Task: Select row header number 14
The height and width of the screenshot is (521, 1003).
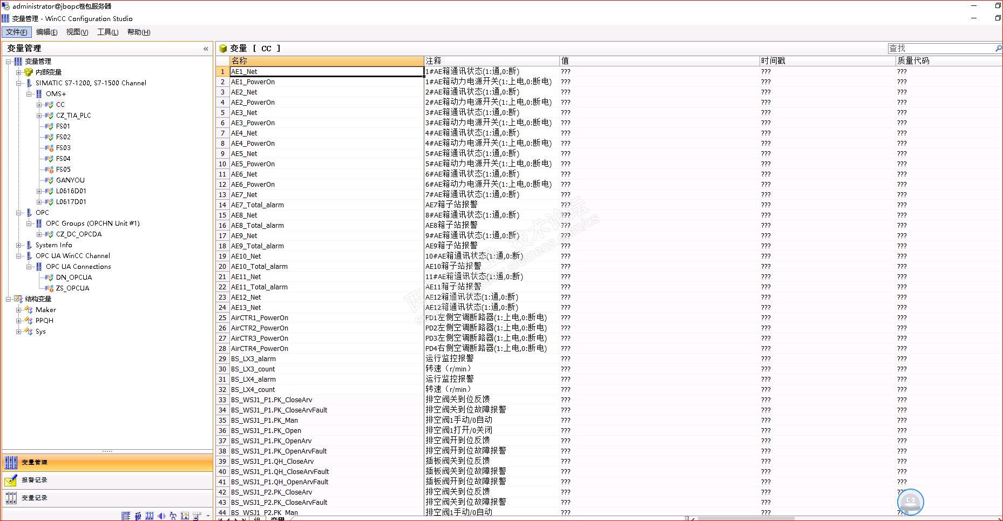Action: click(x=222, y=205)
